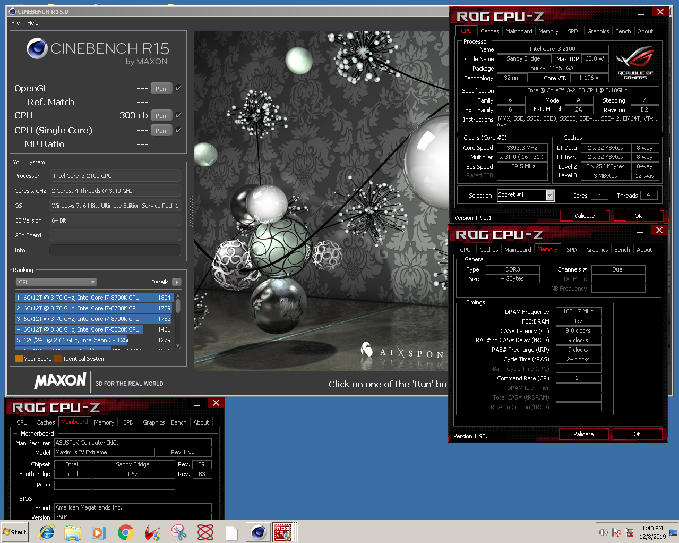The height and width of the screenshot is (543, 679).
Task: Open the Snipping Tool scissors icon in taskbar
Action: (x=179, y=532)
